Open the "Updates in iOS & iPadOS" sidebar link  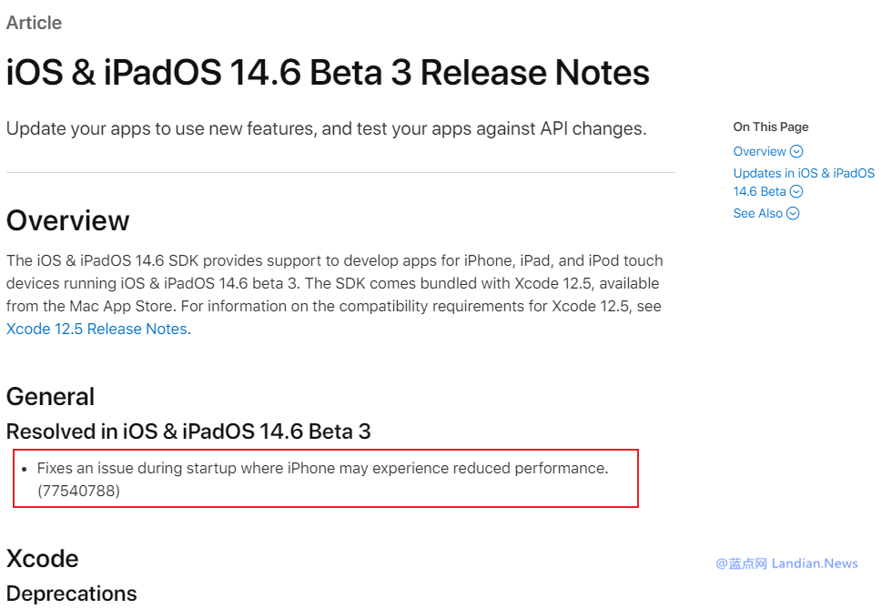pos(803,173)
